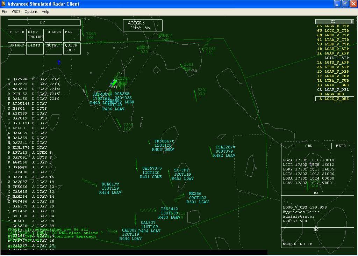Click the CSA220/v aircraft data tag
The height and width of the screenshot is (256, 358).
[x=224, y=151]
